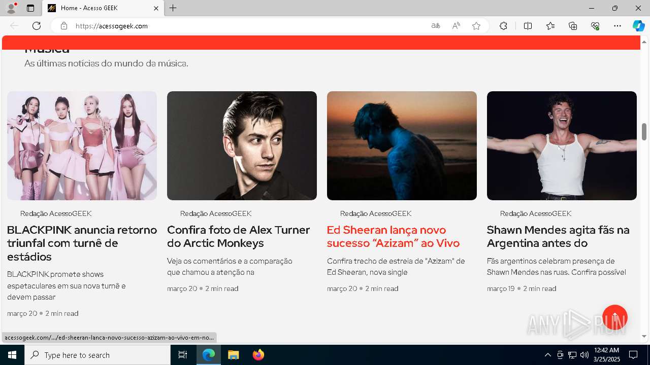The height and width of the screenshot is (365, 650).
Task: Click the red scroll-to-top button
Action: [x=615, y=317]
